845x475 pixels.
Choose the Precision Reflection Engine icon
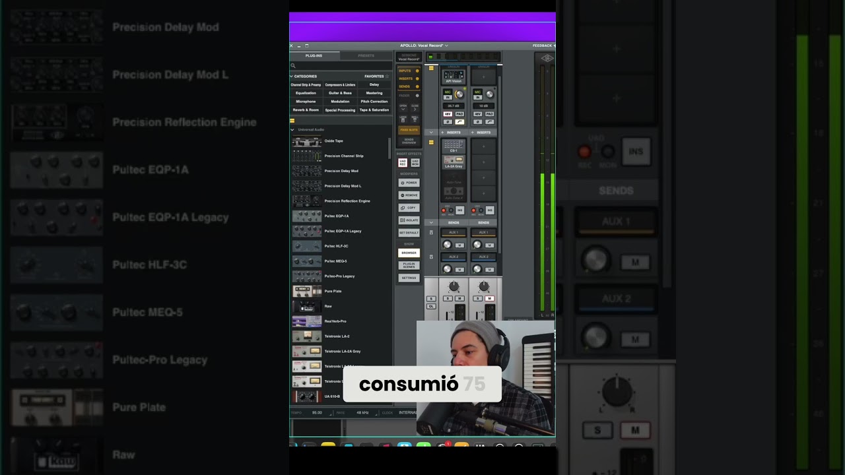[x=307, y=201]
